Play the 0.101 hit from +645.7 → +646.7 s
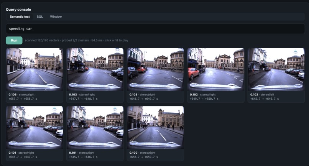 coord(95,128)
